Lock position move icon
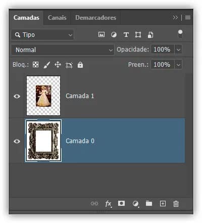The image size is (202, 223). click(x=58, y=65)
